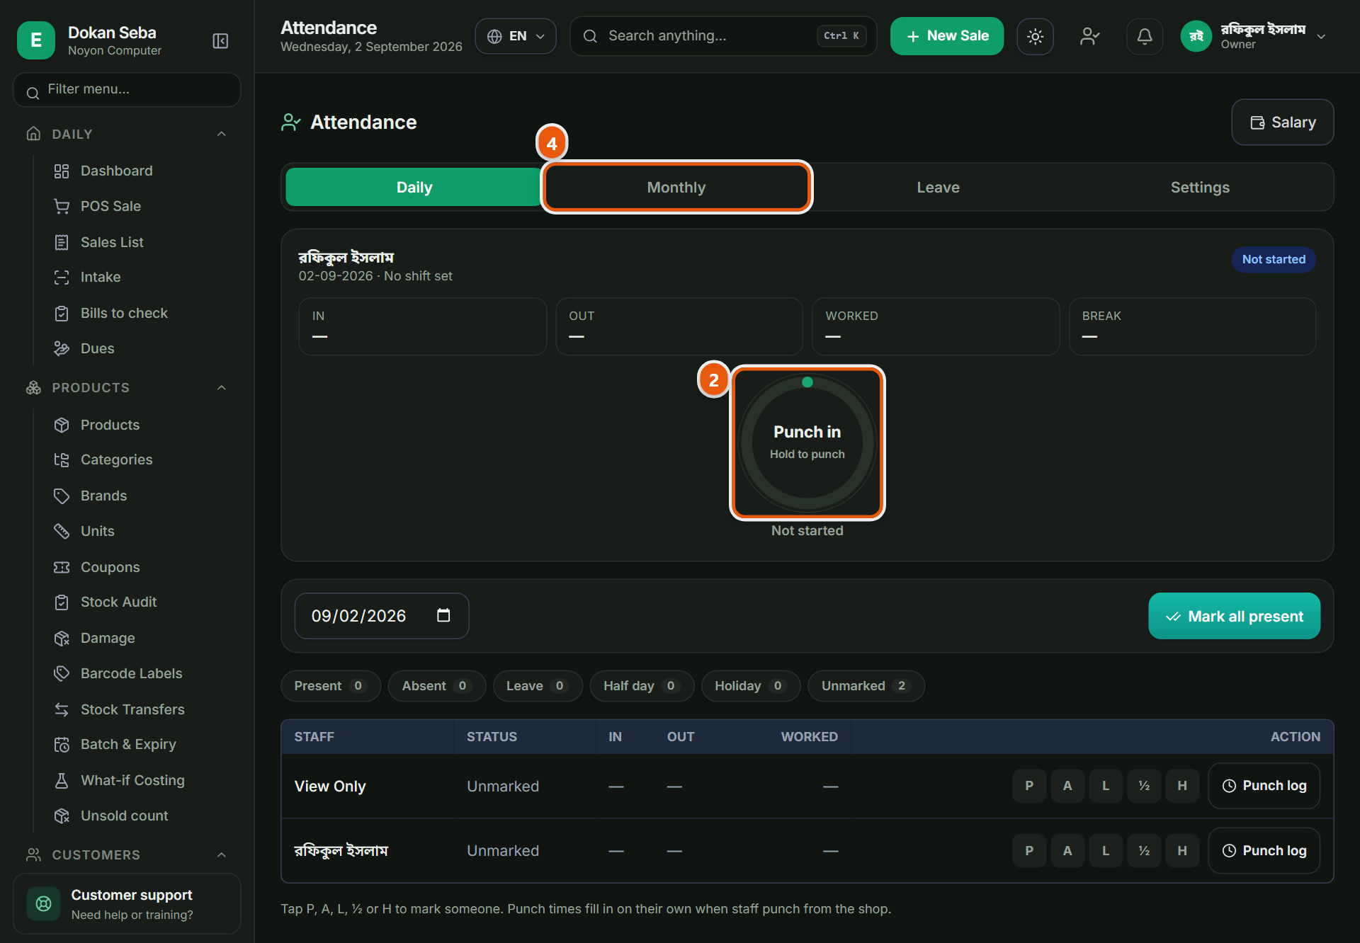Switch to the Monthly tab

676,187
